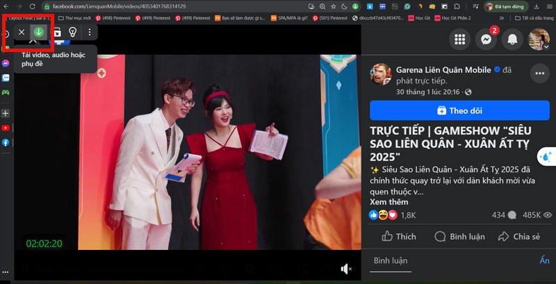This screenshot has height=284, width=556.
Task: Open Zalo in the browser sidebar
Action: pyautogui.click(x=6, y=78)
